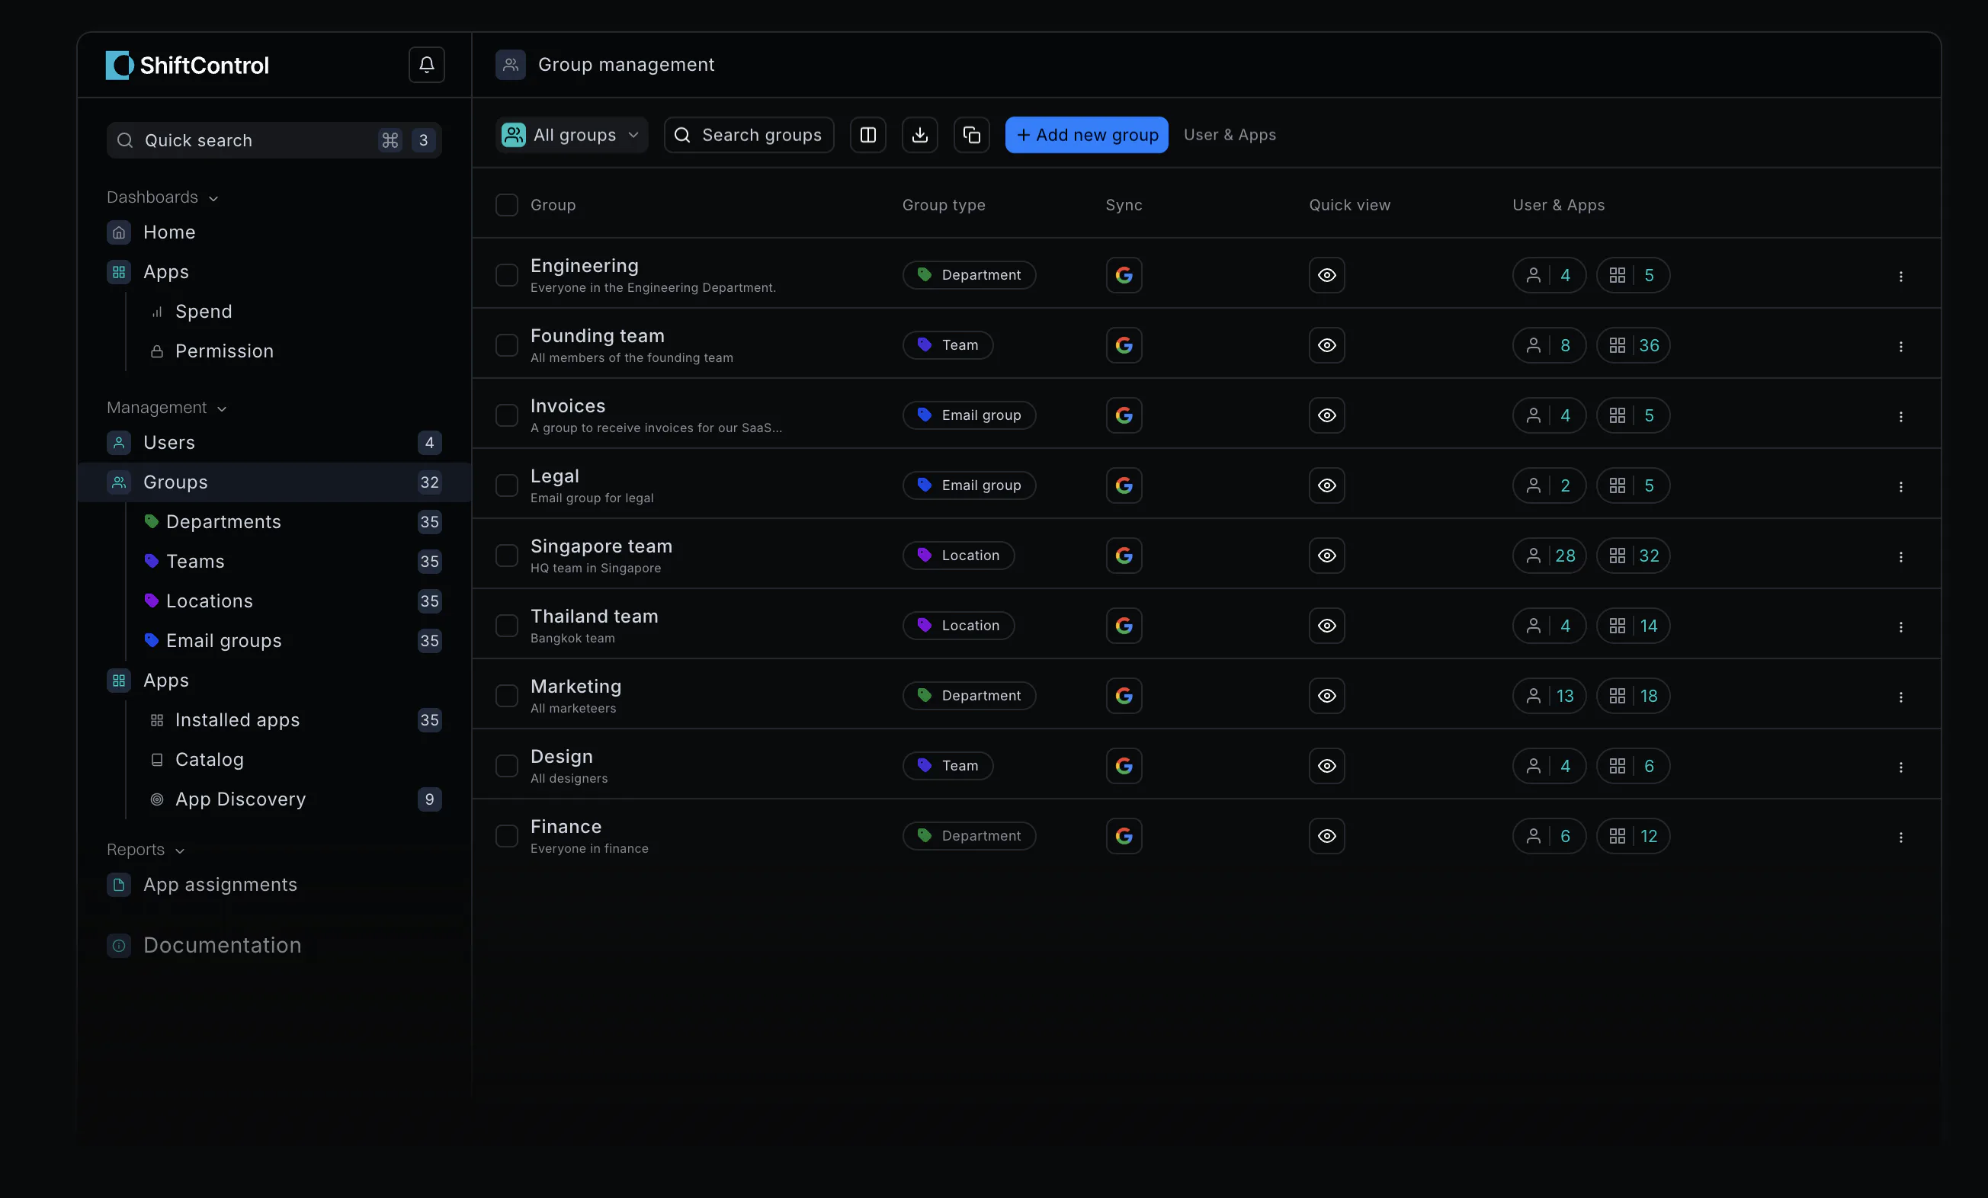Open Google sync icon for Engineering
The height and width of the screenshot is (1198, 1988).
point(1124,275)
